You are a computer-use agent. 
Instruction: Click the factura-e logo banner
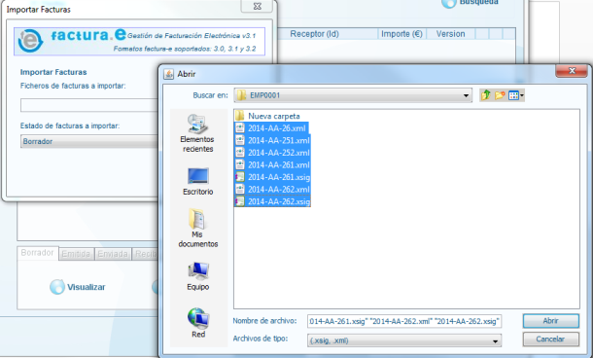(x=140, y=41)
